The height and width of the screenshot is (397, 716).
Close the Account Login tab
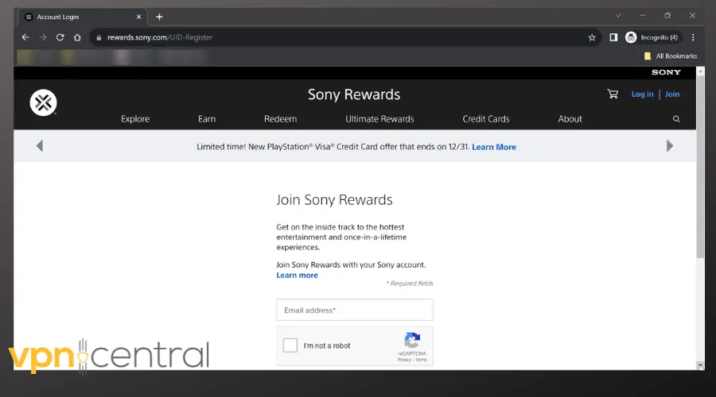[x=138, y=17]
